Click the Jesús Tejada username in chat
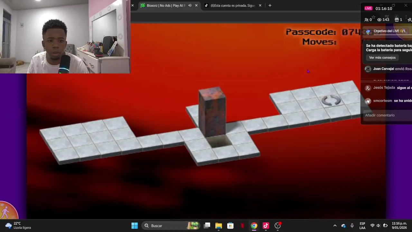 tap(384, 88)
